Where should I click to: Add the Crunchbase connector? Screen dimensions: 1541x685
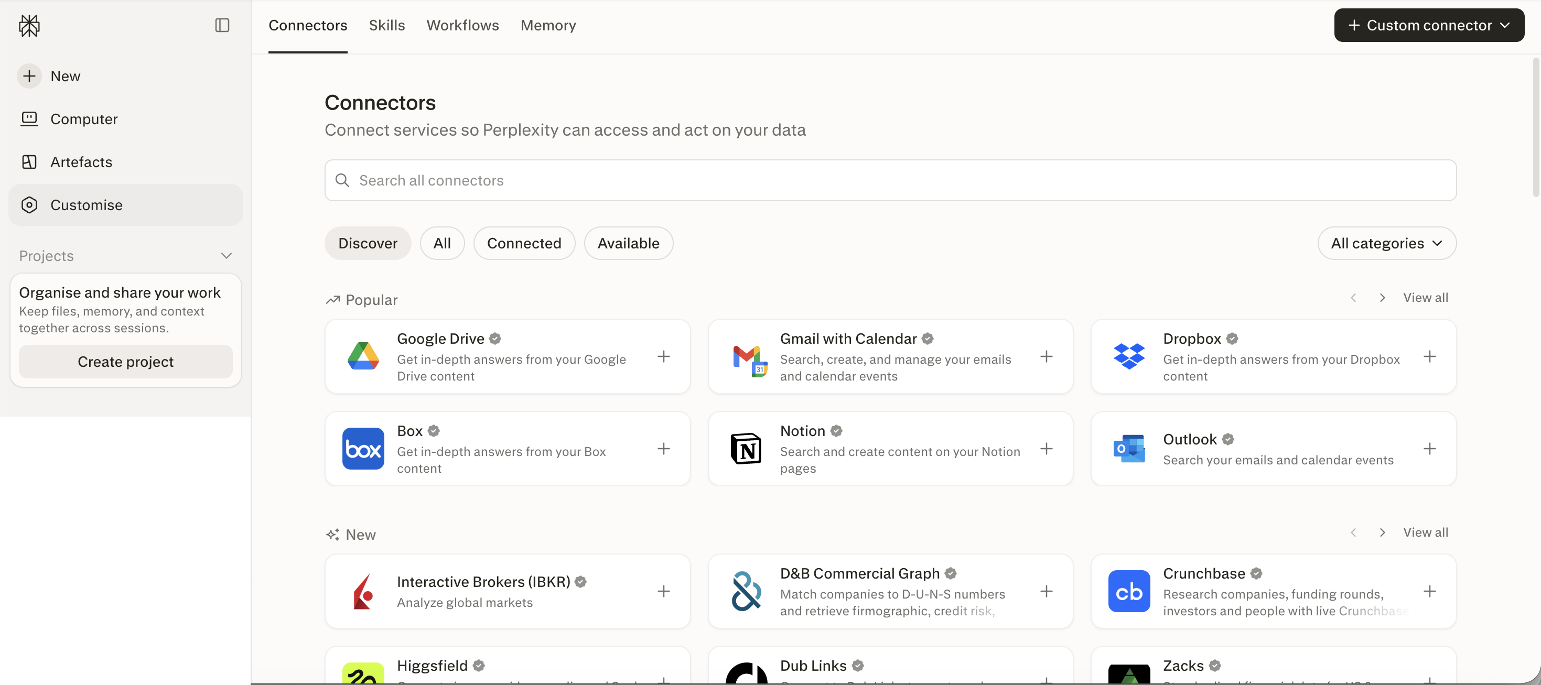(1430, 592)
